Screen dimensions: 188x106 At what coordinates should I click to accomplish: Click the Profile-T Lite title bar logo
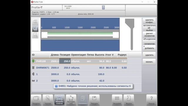coord(32,2)
